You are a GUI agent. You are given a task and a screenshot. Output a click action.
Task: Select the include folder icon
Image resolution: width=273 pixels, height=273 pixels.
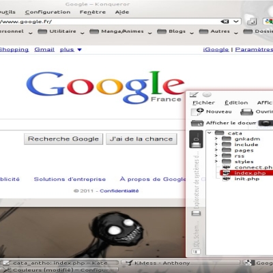coord(227,144)
